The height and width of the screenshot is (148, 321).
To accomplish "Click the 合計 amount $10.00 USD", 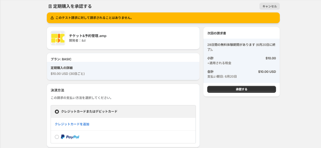I will (x=267, y=72).
